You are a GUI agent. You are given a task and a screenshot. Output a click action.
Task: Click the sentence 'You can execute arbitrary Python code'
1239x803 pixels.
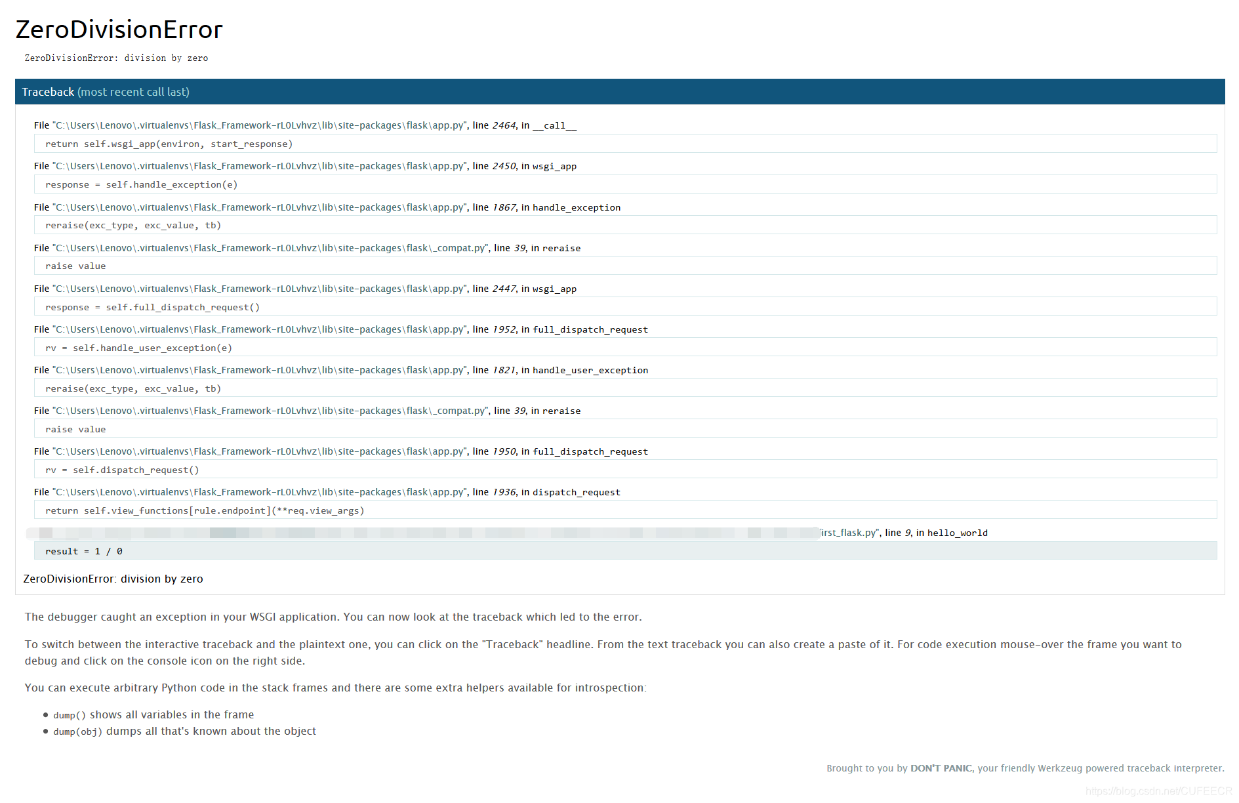point(335,688)
